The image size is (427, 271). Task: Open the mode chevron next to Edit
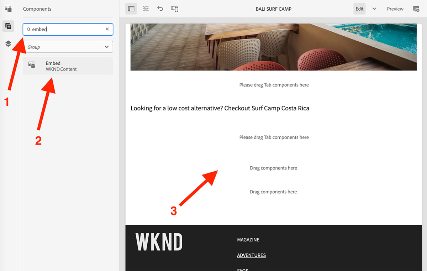coord(374,9)
